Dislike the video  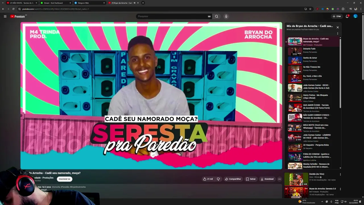[218, 179]
